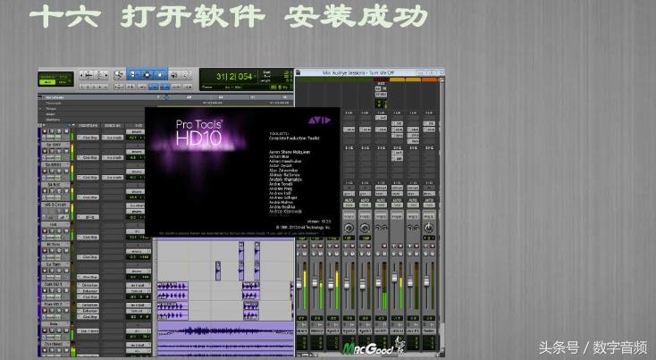This screenshot has height=360, width=656.
Task: Enable Grid edit mode
Action: (x=63, y=82)
